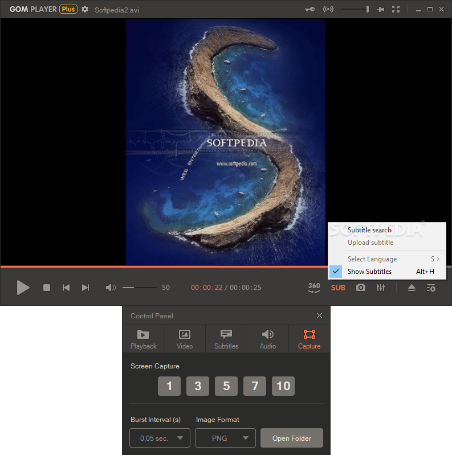This screenshot has width=452, height=455.
Task: Minimize the GOM Player window
Action: point(418,10)
